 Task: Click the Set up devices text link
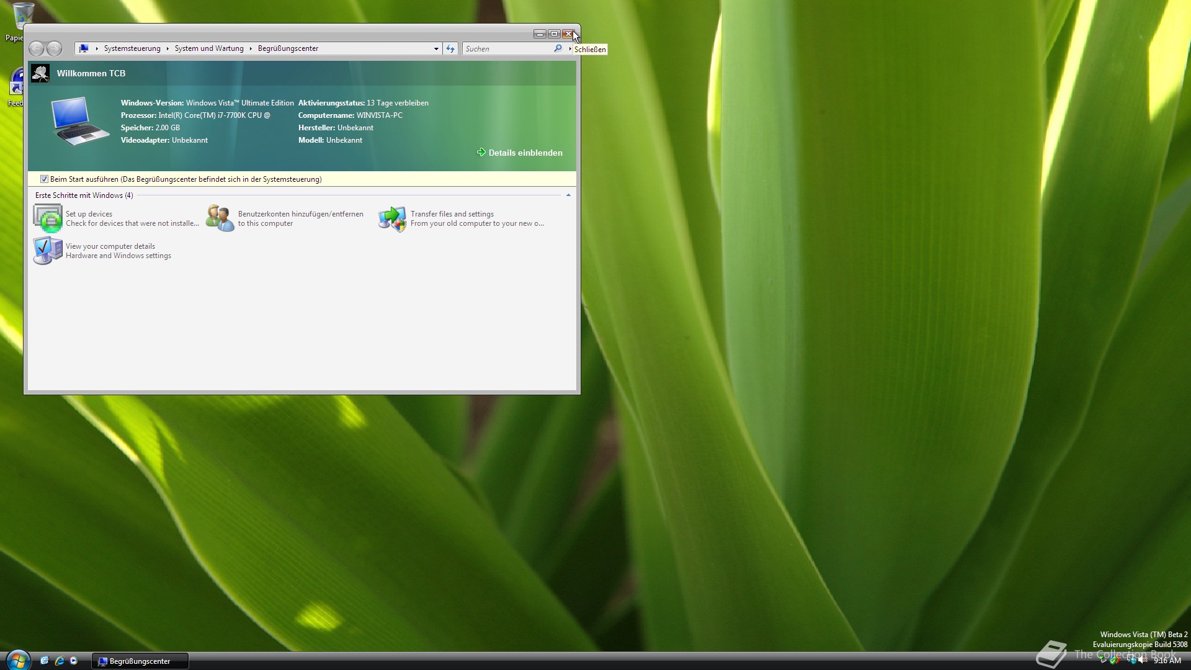coord(89,214)
